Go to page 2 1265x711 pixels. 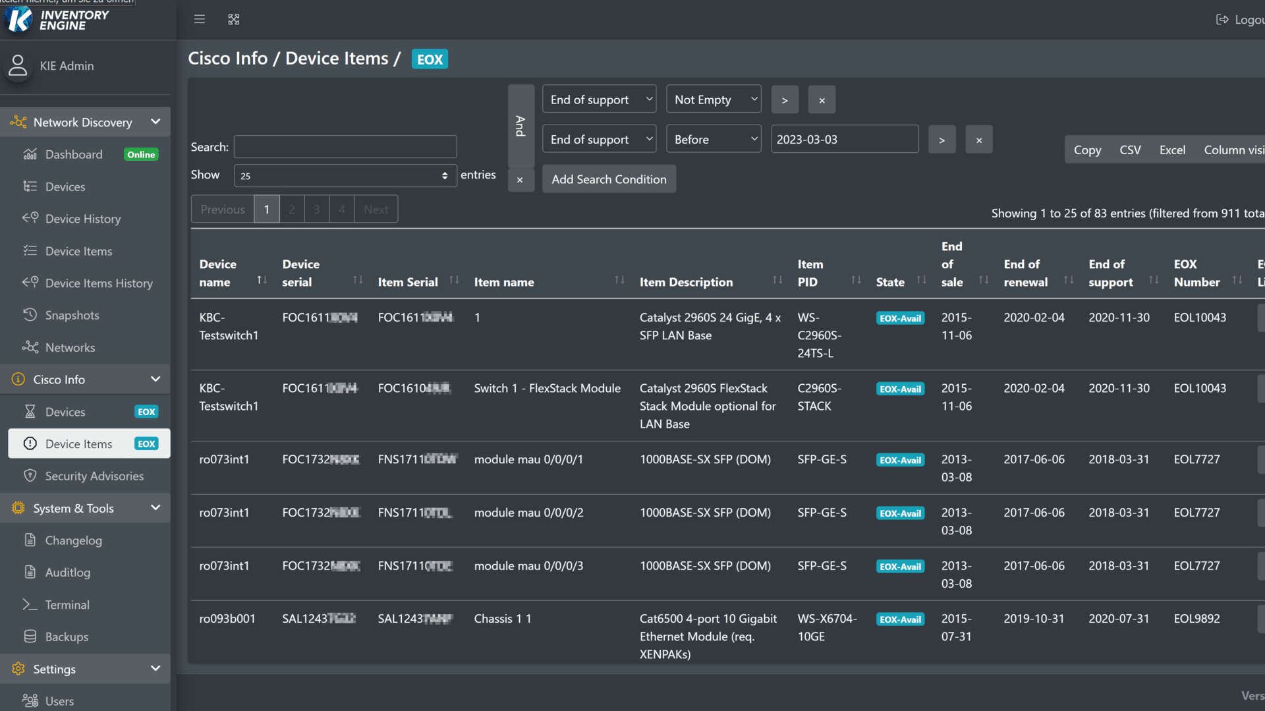[292, 209]
